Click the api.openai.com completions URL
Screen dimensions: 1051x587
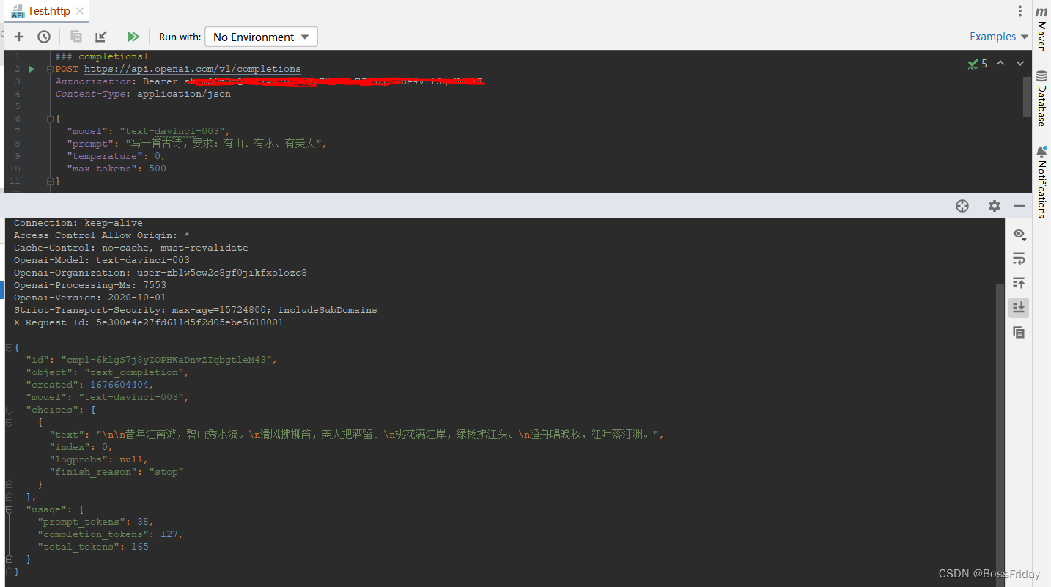(192, 69)
